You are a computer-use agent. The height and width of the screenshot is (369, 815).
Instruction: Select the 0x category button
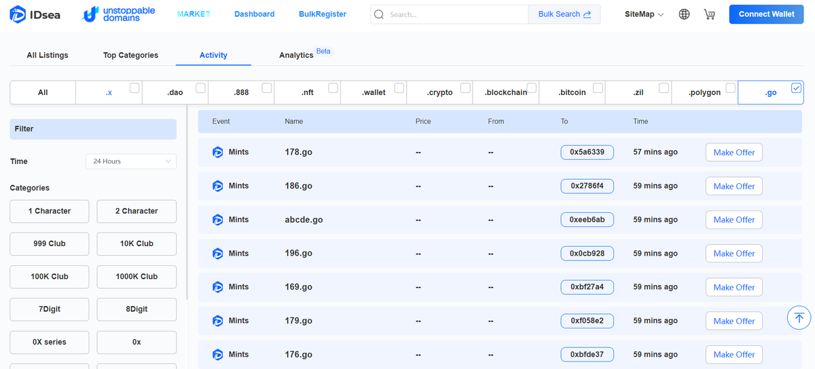137,342
